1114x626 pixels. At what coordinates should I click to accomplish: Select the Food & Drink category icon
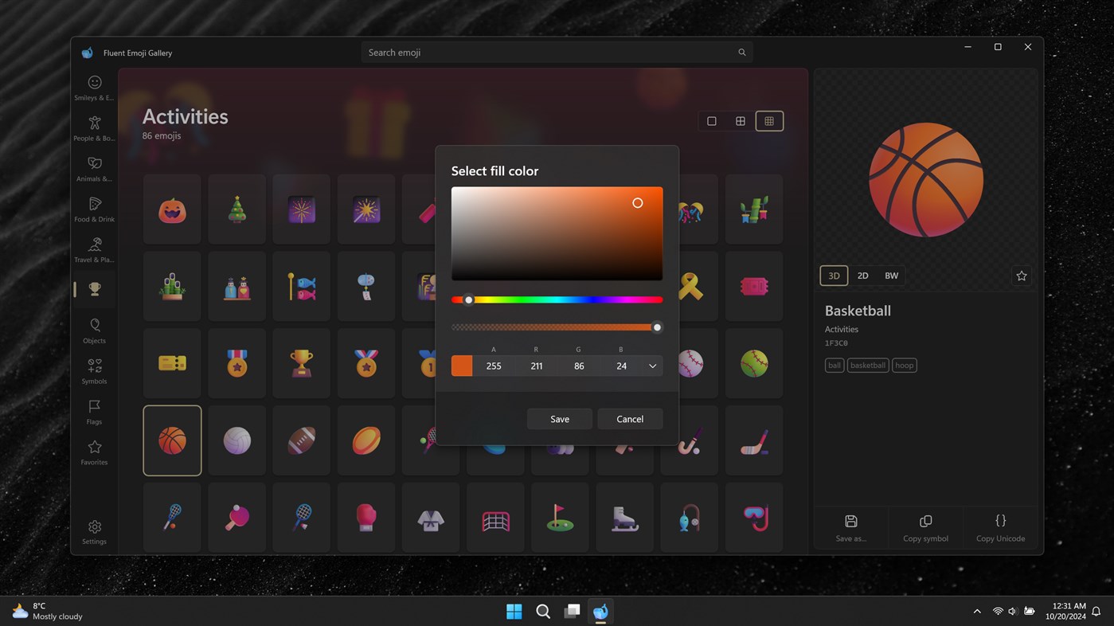coord(94,208)
